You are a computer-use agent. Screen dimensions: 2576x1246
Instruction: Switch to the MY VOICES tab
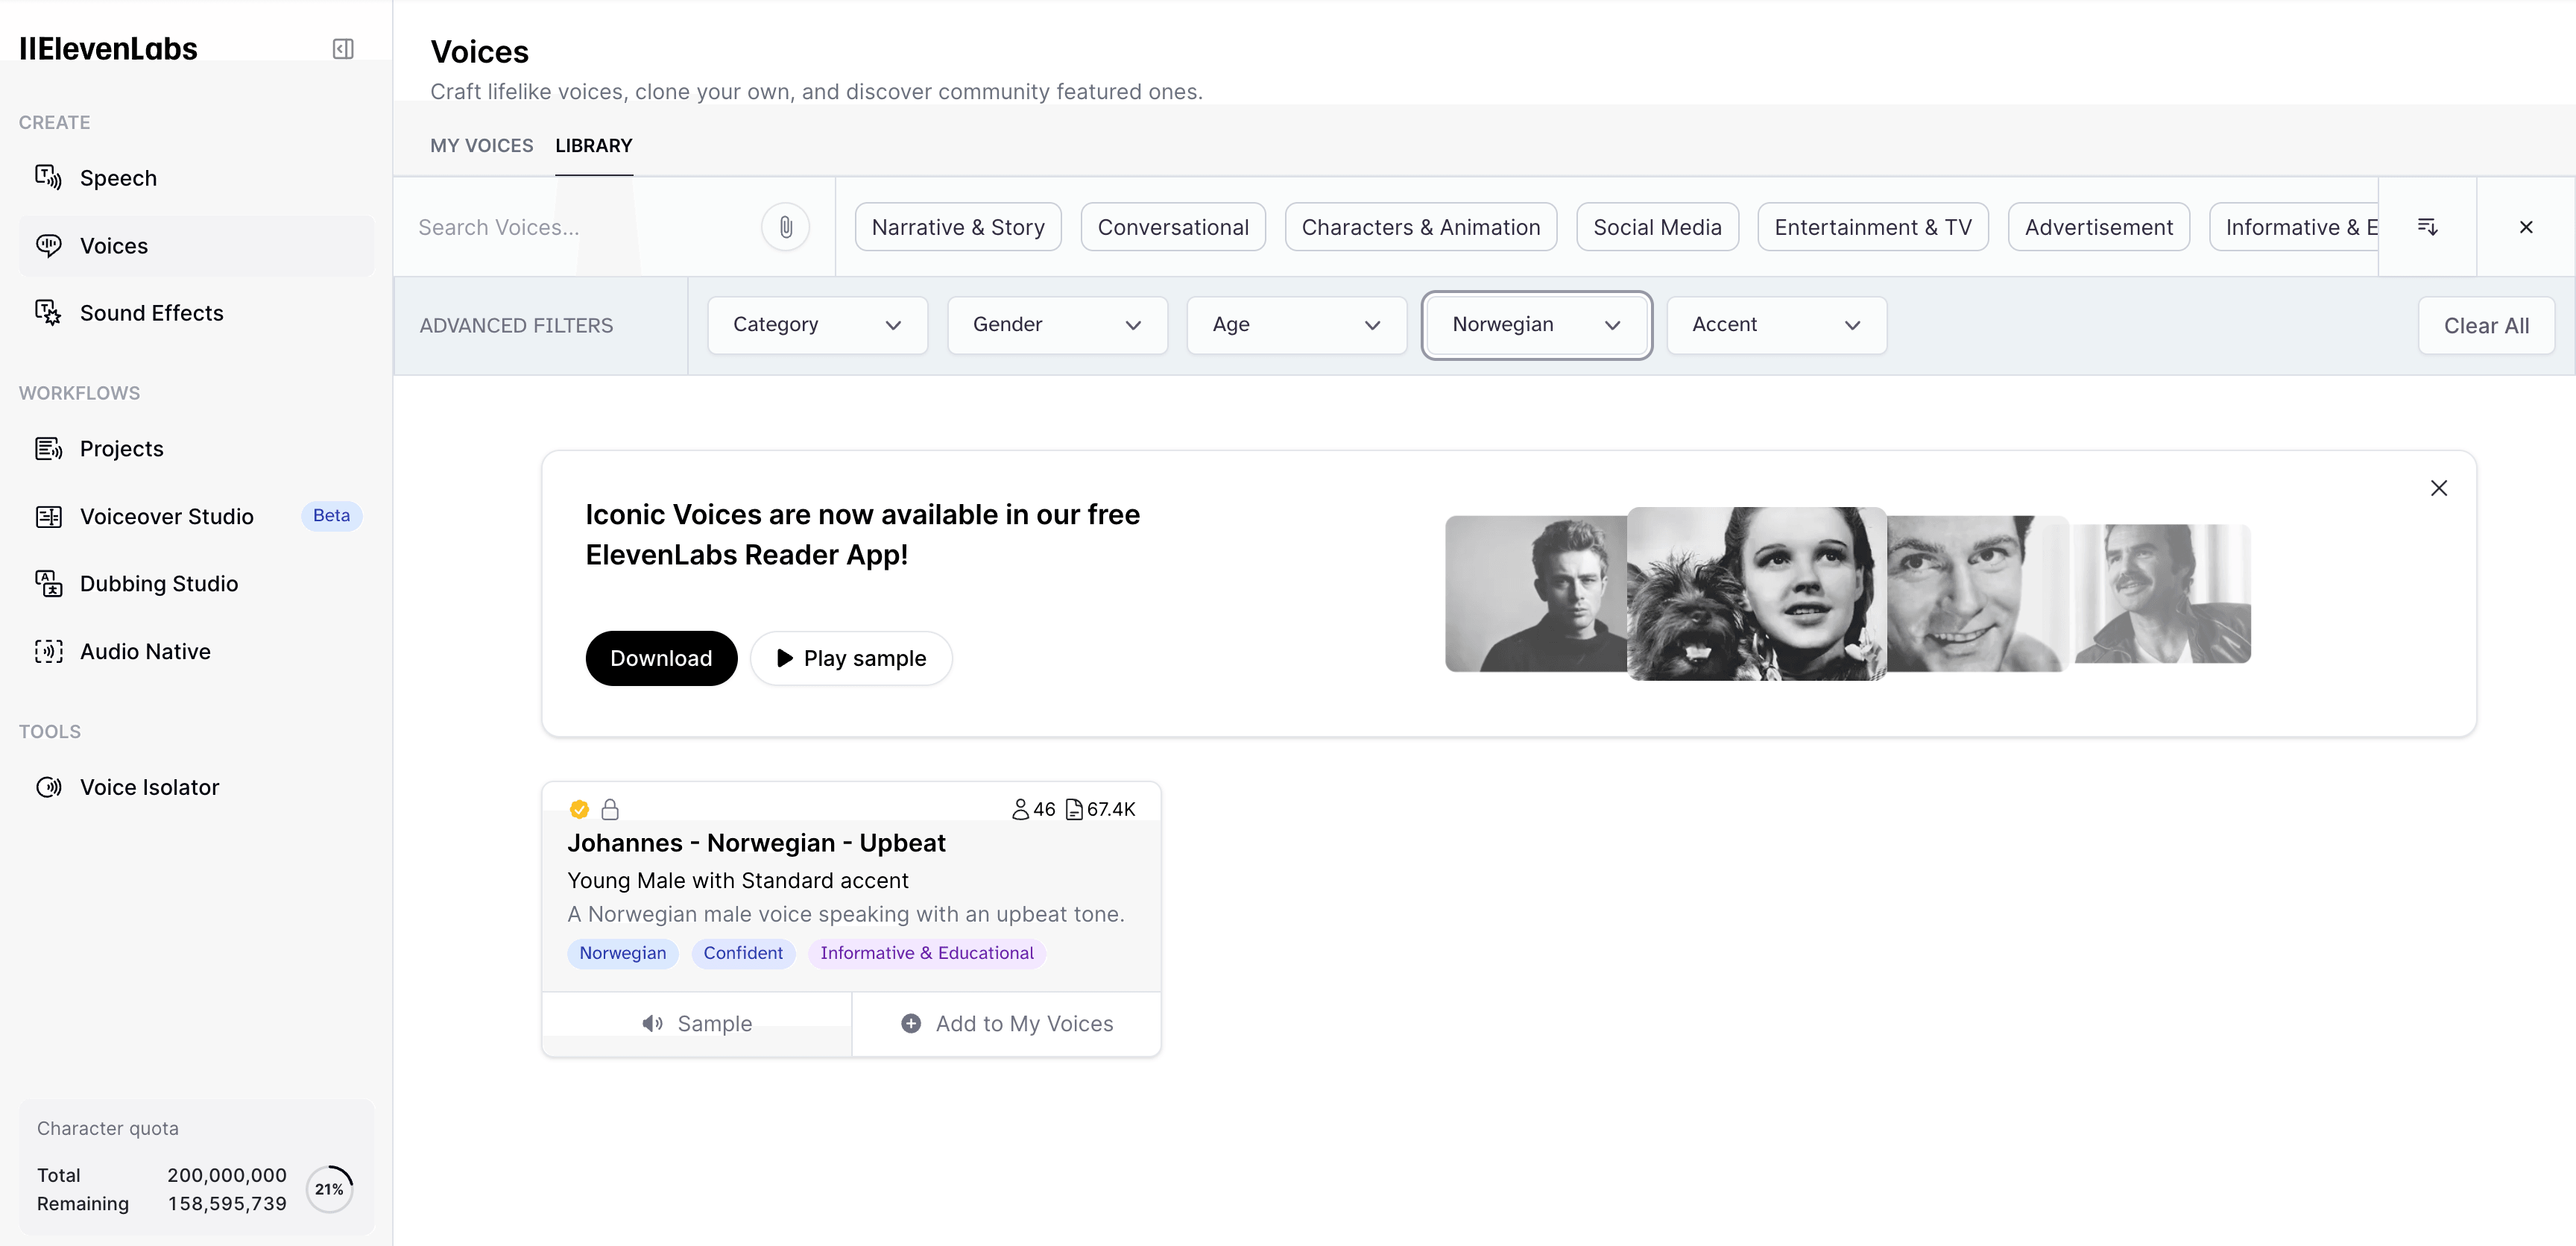481,145
